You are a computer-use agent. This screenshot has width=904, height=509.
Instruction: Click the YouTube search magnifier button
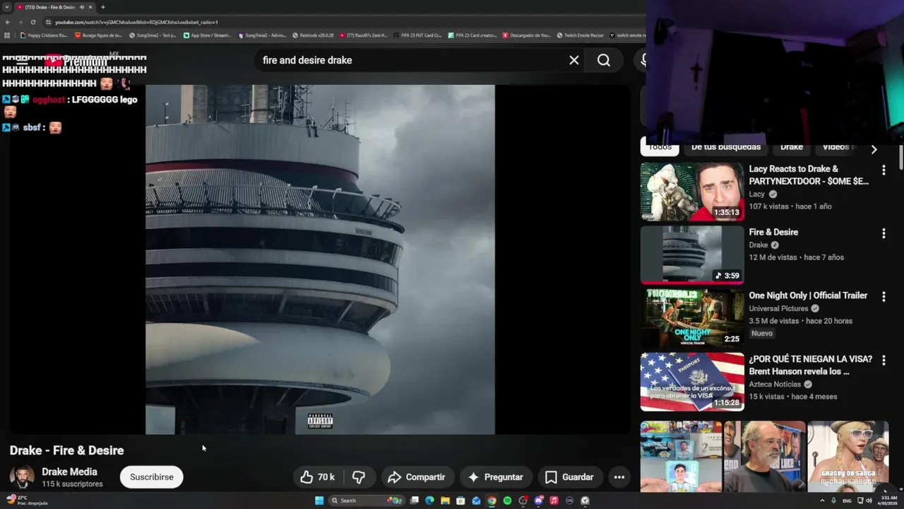click(604, 60)
